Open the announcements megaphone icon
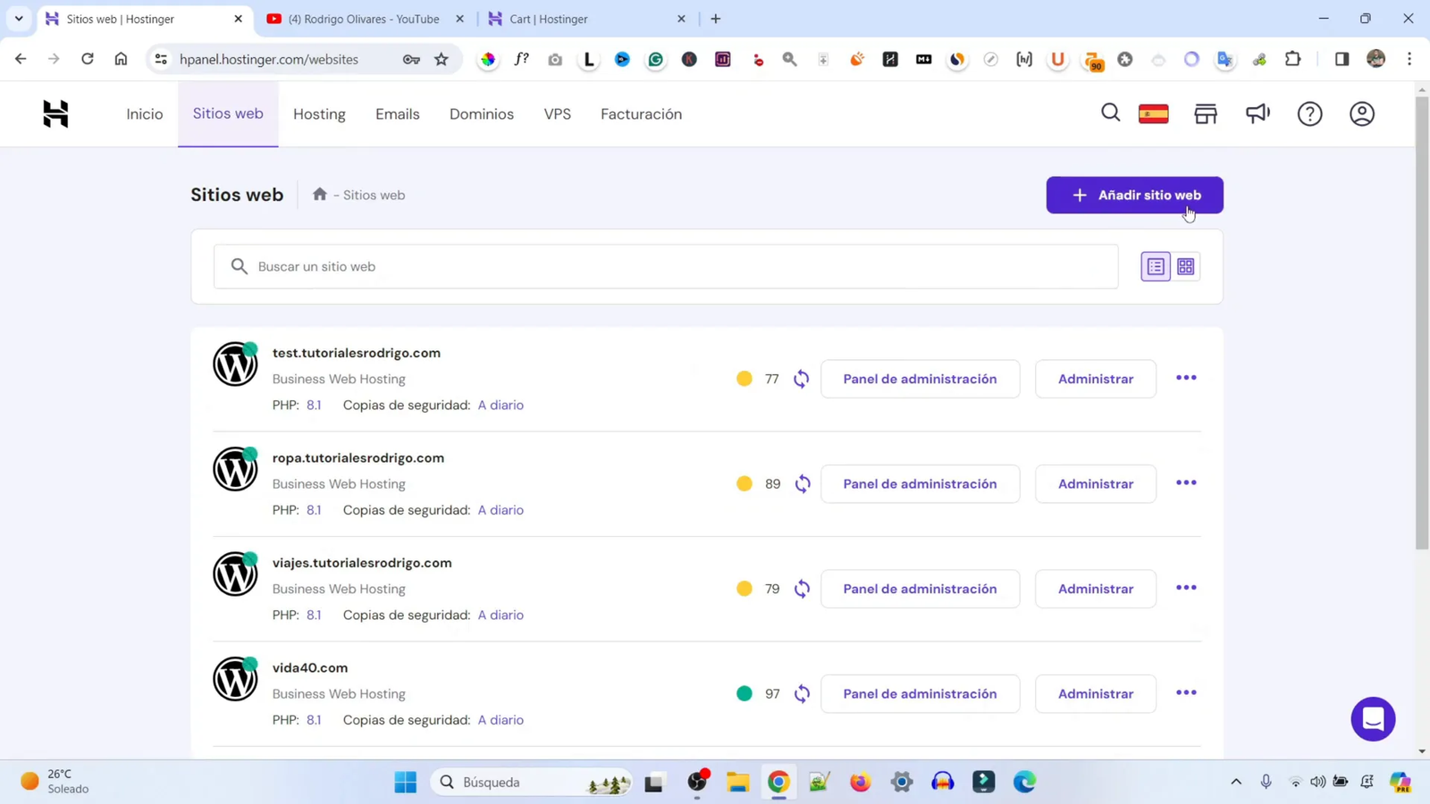This screenshot has height=804, width=1430. coord(1258,113)
